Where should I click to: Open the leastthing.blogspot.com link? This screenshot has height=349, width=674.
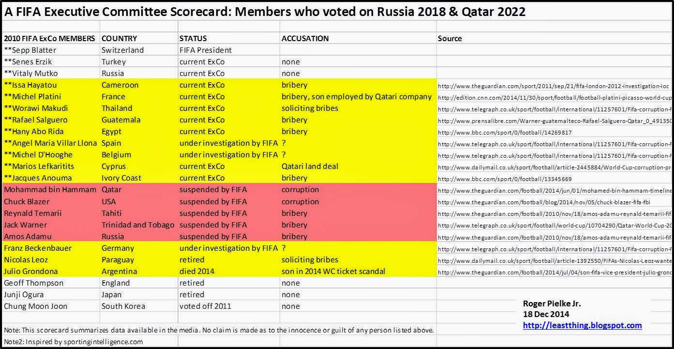582,326
